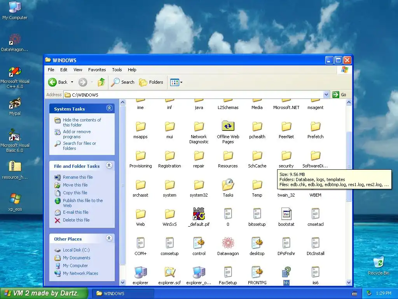This screenshot has height=299, width=398.
Task: Click Copy this file task
Action: 75,193
